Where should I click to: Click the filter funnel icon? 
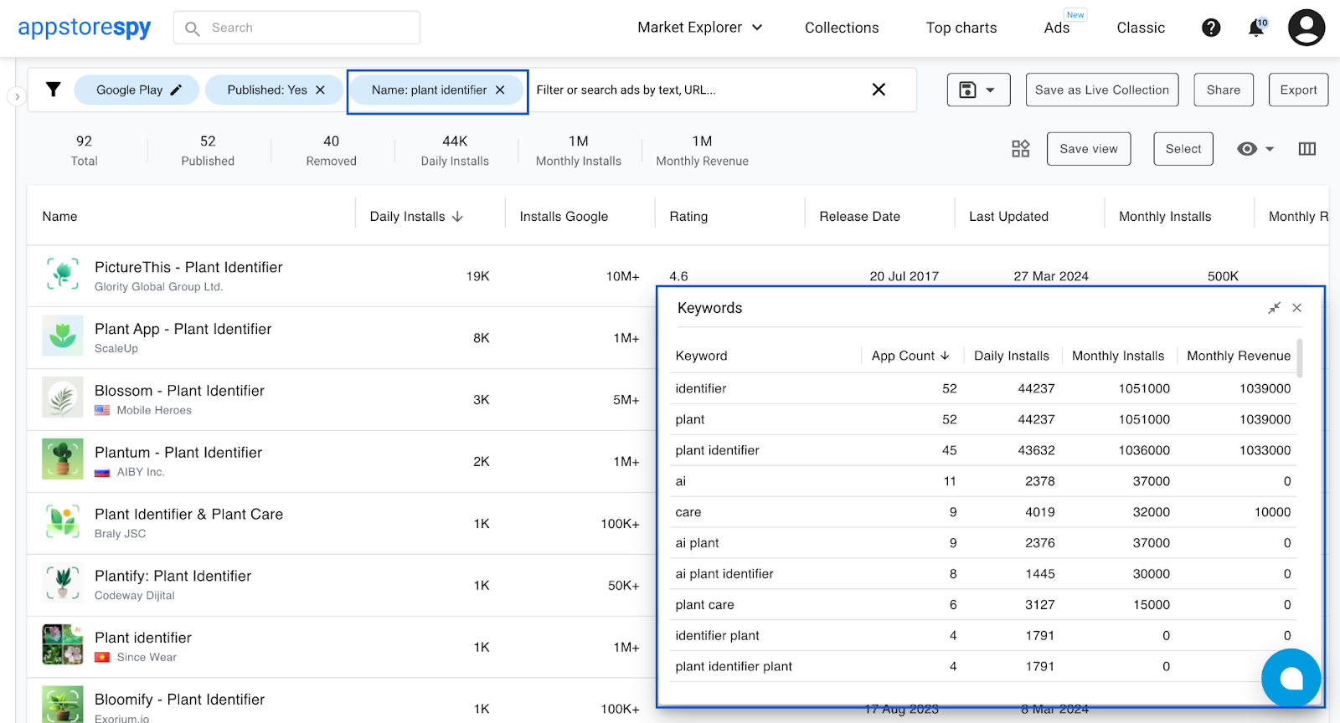pyautogui.click(x=53, y=90)
